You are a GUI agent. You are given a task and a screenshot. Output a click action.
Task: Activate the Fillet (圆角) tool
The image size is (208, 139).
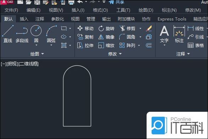click(x=127, y=37)
